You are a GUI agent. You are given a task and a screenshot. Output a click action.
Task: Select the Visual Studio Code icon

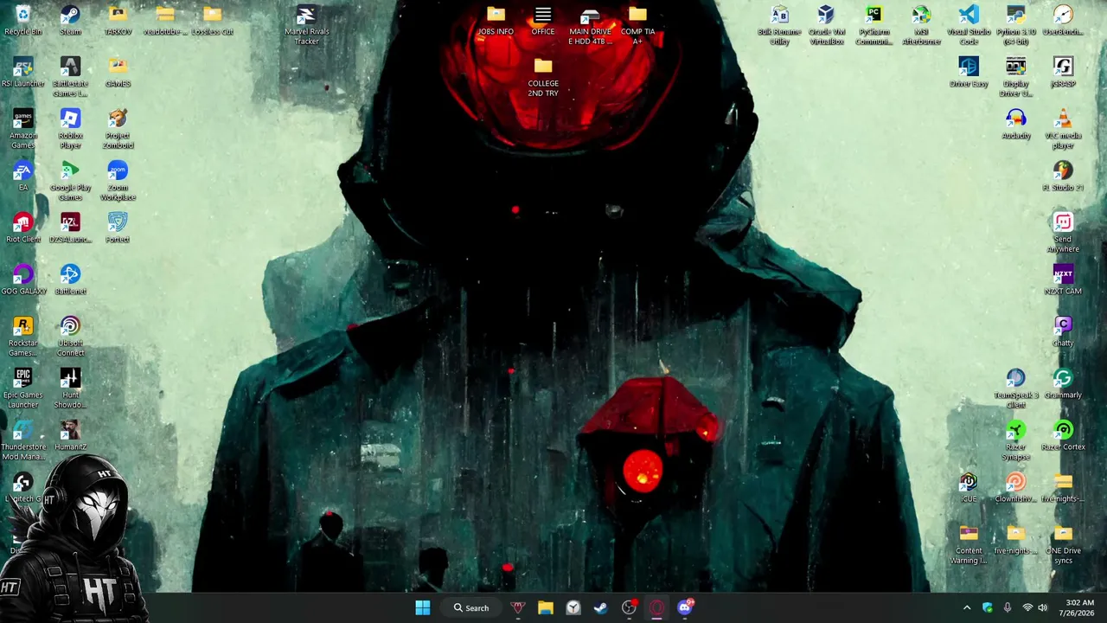pos(969,25)
